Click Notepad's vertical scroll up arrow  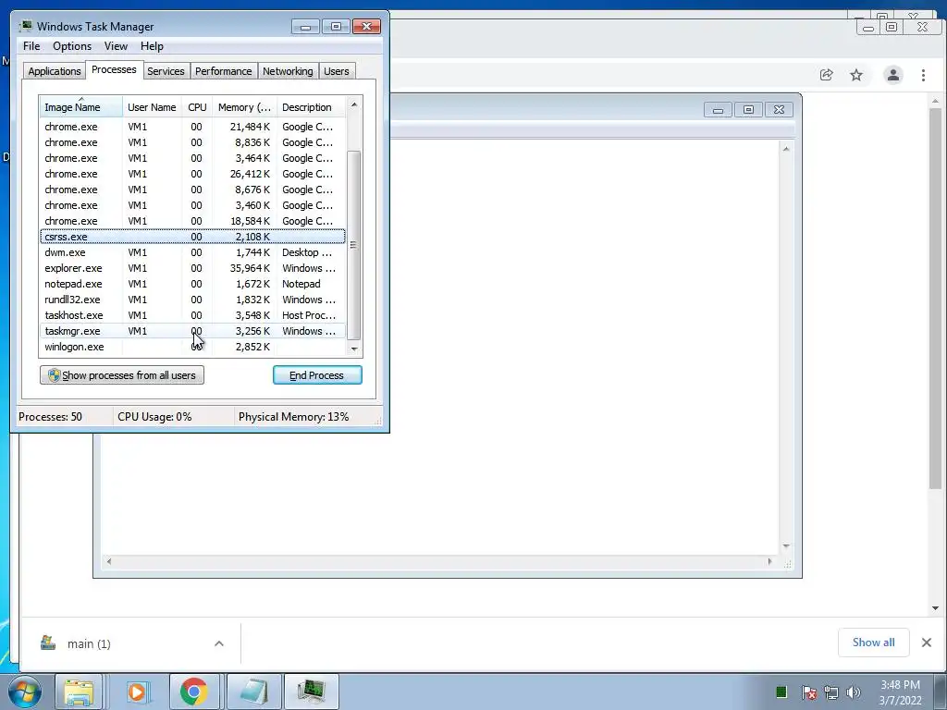point(786,149)
